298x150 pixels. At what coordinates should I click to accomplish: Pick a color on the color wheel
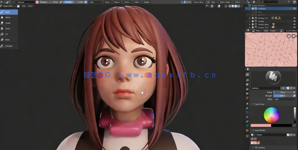pyautogui.click(x=272, y=115)
